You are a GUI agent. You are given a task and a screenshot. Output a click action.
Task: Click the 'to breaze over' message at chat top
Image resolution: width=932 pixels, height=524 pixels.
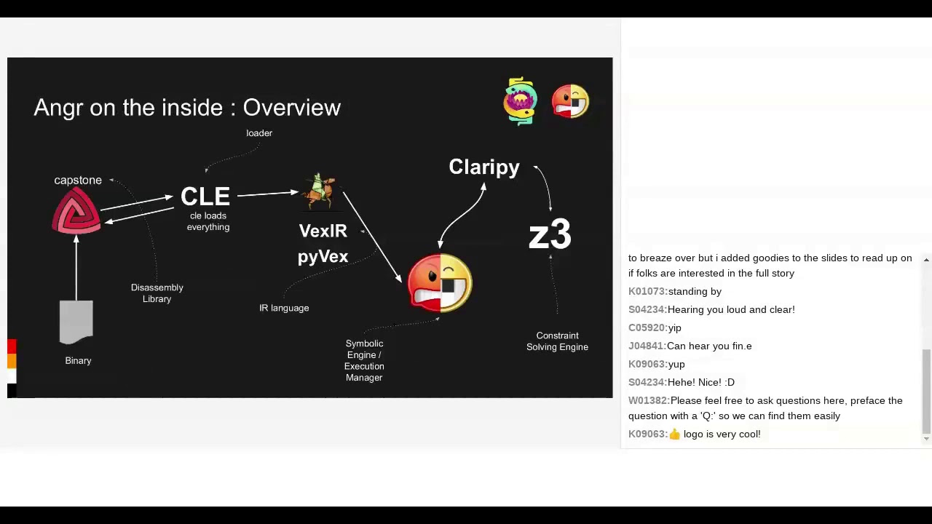click(x=770, y=266)
